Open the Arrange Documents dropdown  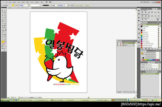pyautogui.click(x=51, y=2)
